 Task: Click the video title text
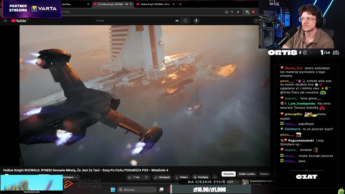86,170
